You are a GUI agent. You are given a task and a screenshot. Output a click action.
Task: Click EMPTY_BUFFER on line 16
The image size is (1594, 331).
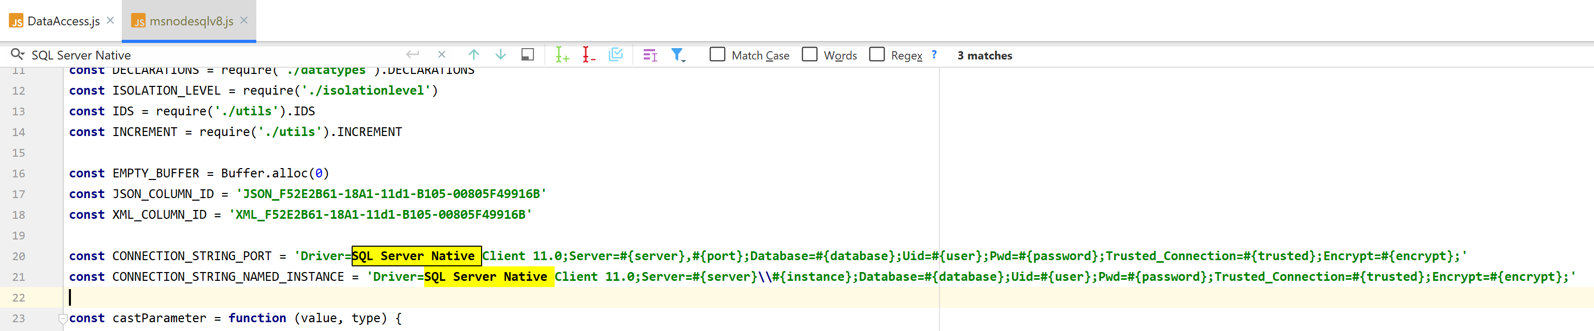pyautogui.click(x=156, y=173)
